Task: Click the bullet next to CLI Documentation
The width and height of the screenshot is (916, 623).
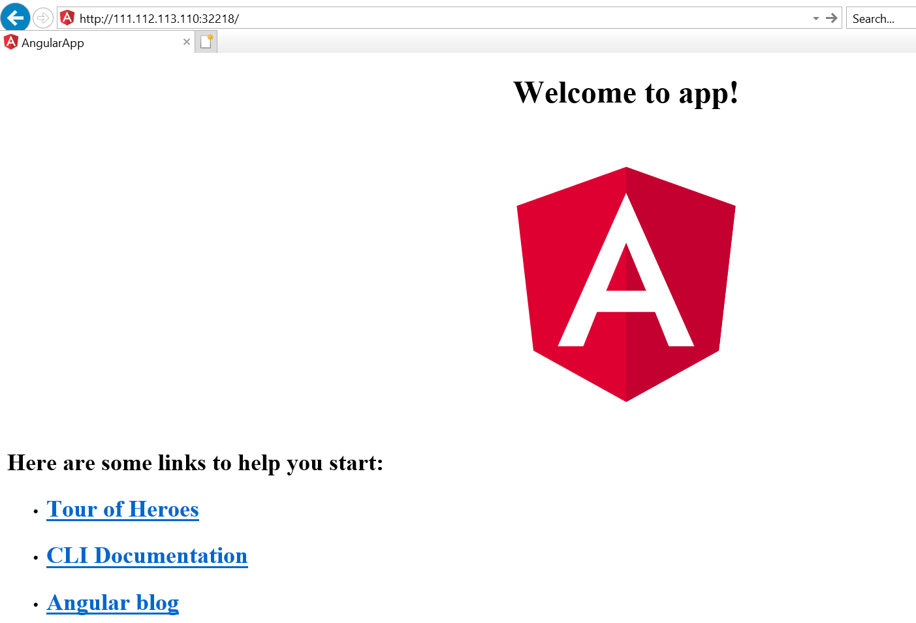Action: point(36,558)
